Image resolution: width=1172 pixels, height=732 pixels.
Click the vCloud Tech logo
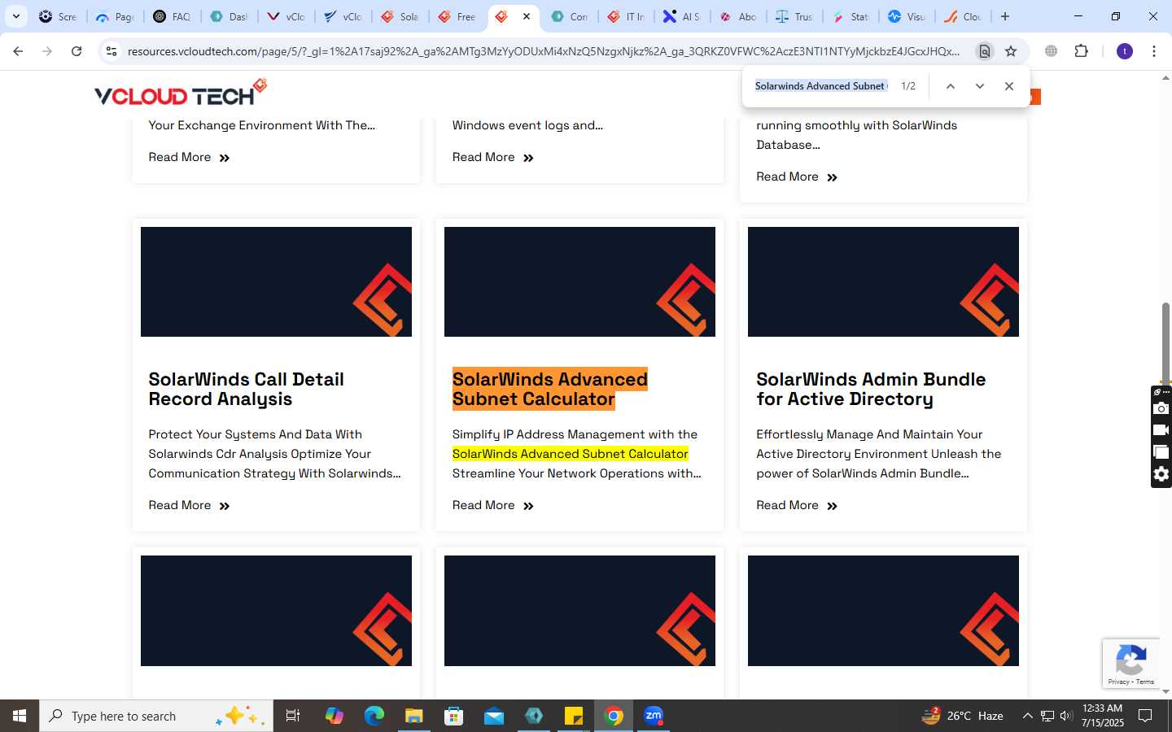coord(181,94)
